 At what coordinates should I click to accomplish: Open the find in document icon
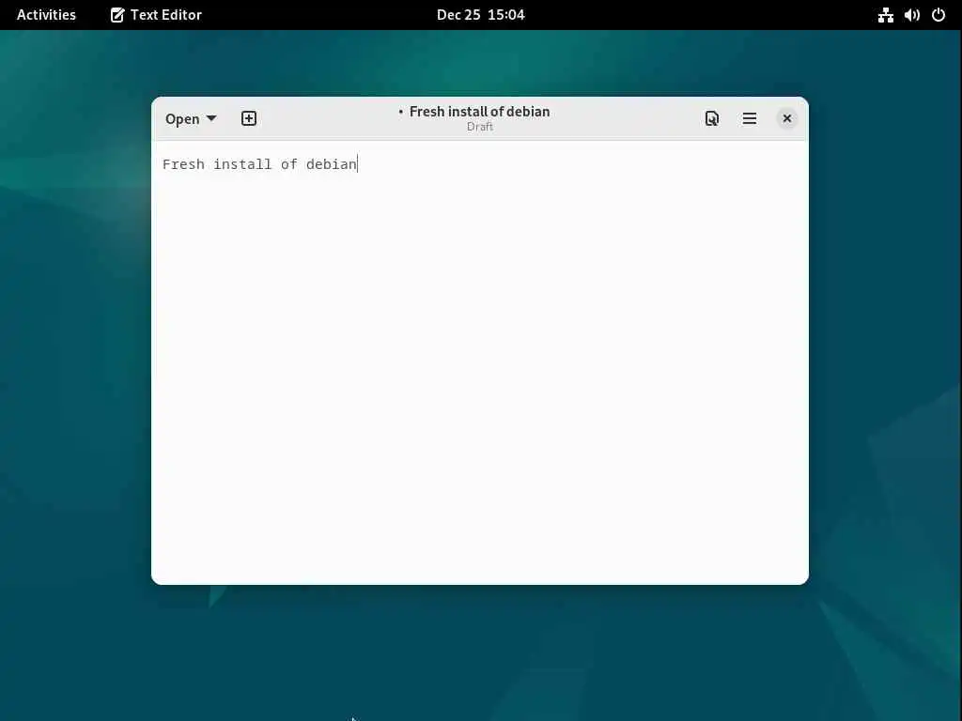[712, 118]
